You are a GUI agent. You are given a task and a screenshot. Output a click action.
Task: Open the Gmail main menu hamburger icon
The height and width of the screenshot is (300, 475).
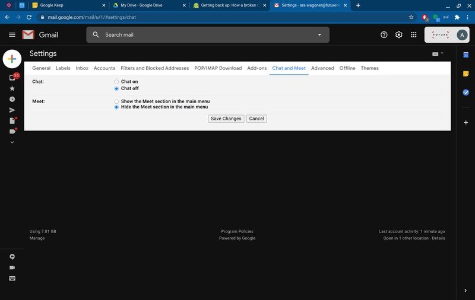click(x=12, y=35)
